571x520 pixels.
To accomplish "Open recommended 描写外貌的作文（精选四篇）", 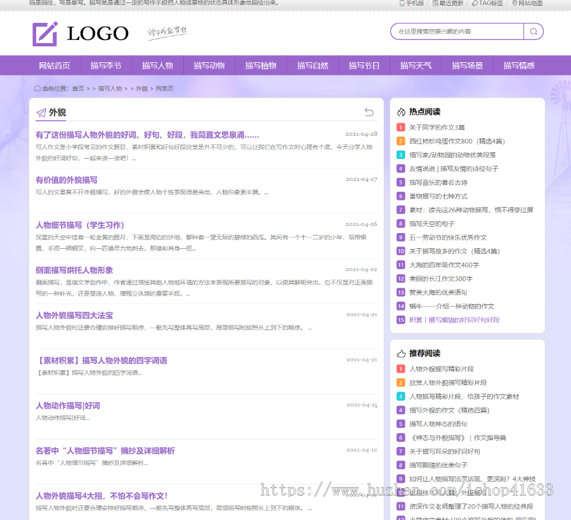I will (449, 410).
